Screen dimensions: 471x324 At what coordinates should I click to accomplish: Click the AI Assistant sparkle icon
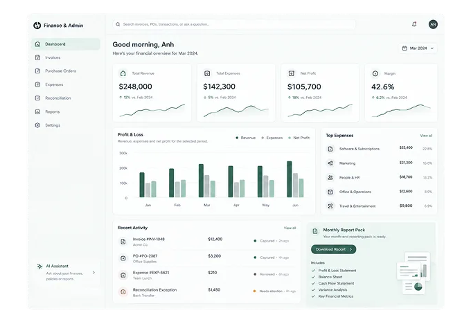tap(39, 267)
